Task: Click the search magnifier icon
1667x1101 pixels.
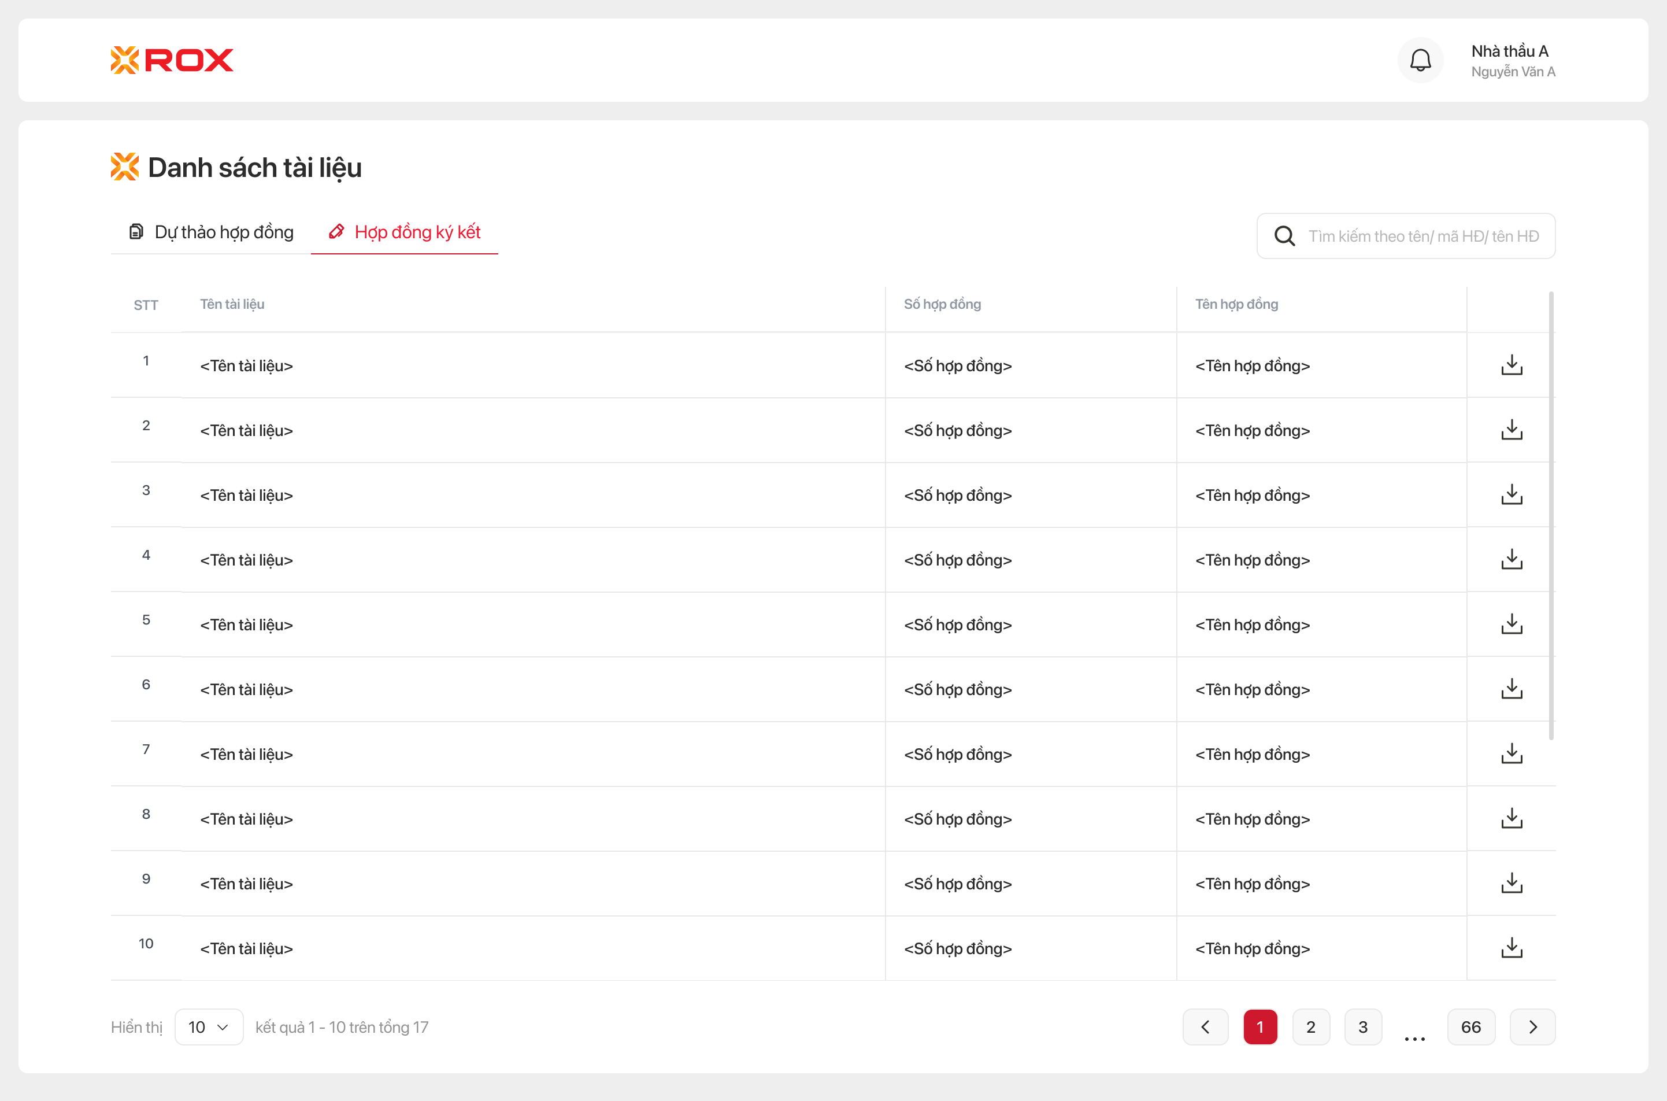Action: 1284,236
